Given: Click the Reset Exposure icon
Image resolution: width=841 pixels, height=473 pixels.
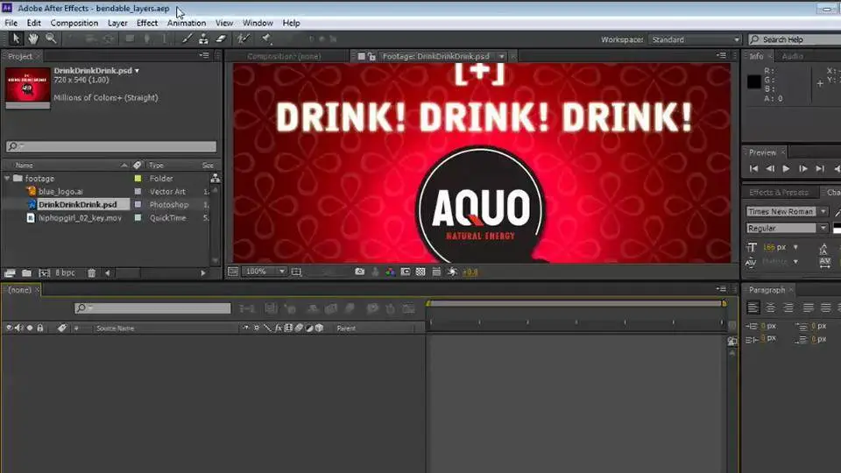Looking at the screenshot, I should [x=452, y=272].
